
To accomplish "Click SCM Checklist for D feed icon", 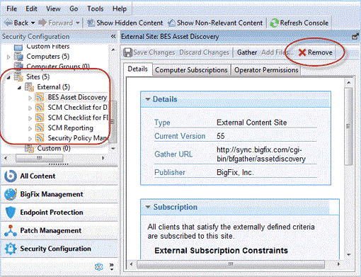I will click(x=40, y=107).
